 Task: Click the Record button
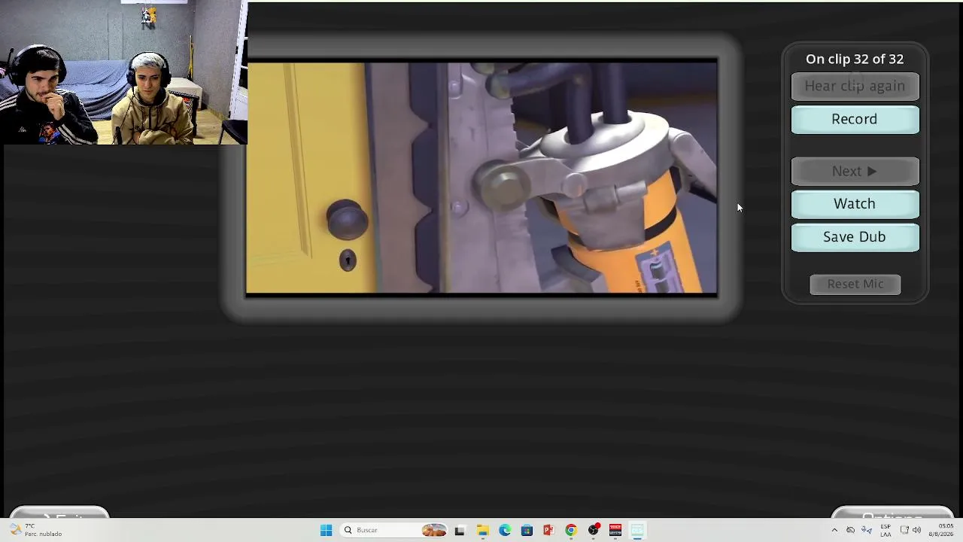coord(855,120)
